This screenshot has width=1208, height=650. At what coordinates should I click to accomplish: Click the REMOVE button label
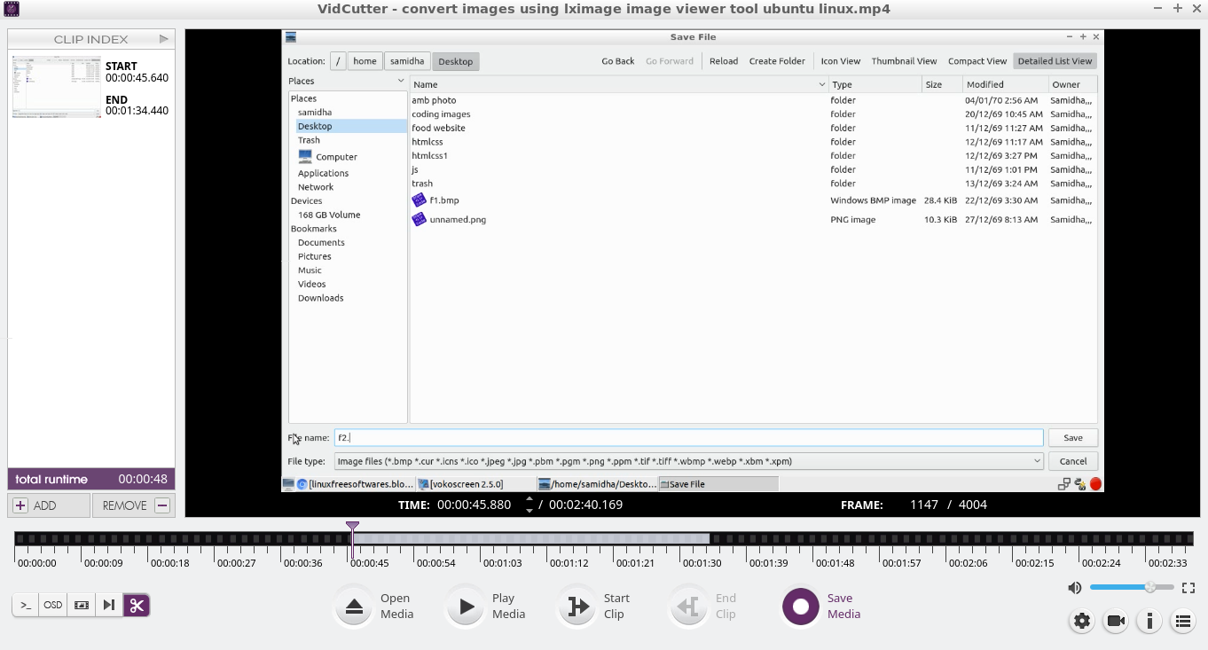[124, 505]
